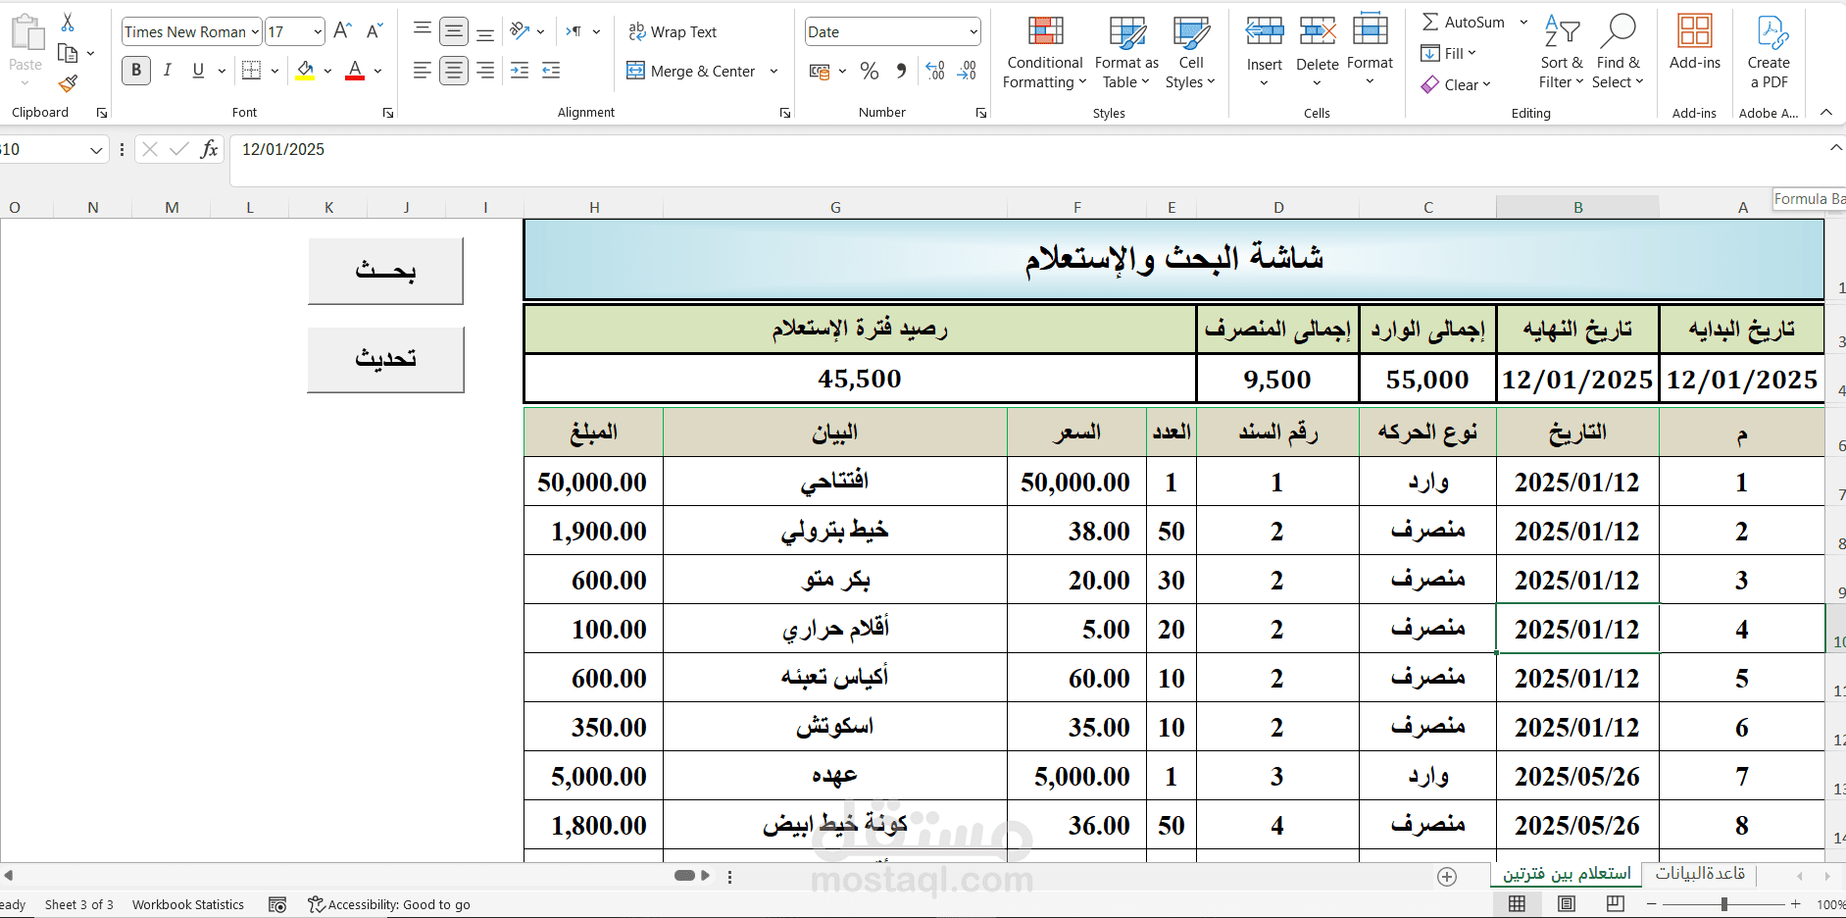1846x918 pixels.
Task: Click Merge & Center
Action: [x=691, y=71]
